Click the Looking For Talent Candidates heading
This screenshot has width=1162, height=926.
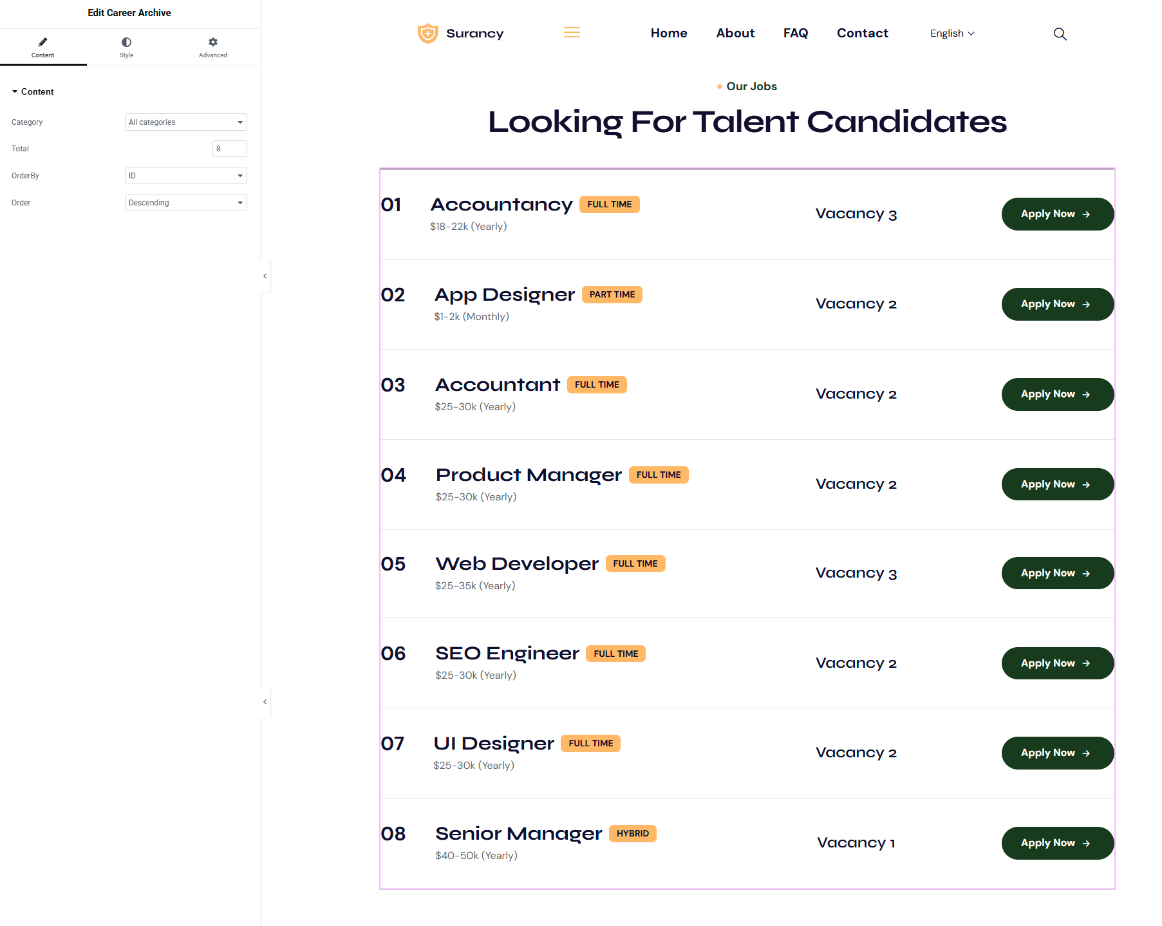point(747,122)
